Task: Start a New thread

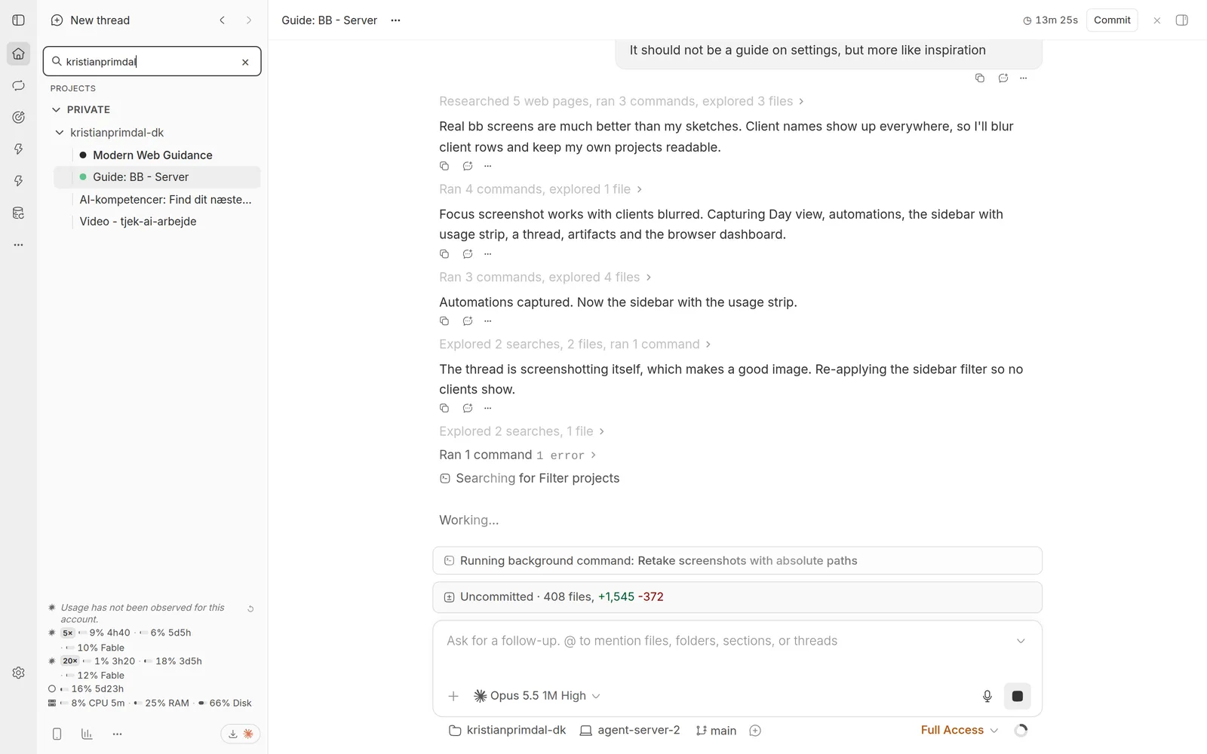Action: point(90,20)
